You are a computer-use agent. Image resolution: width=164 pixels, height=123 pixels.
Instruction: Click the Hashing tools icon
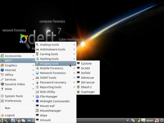(37, 59)
